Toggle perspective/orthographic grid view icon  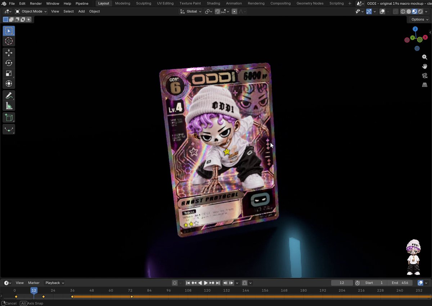click(x=425, y=85)
